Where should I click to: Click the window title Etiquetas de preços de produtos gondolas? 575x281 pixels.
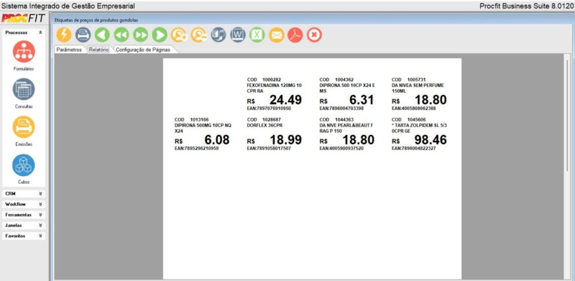97,20
